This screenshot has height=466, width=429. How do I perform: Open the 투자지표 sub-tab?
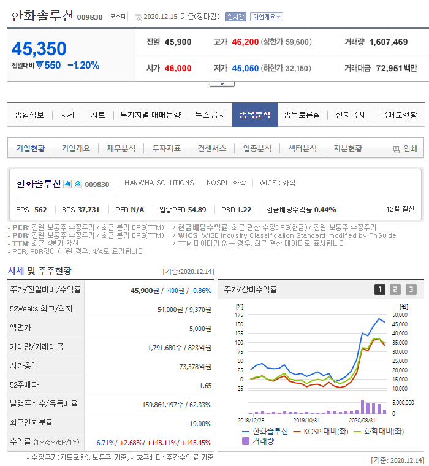coord(166,148)
